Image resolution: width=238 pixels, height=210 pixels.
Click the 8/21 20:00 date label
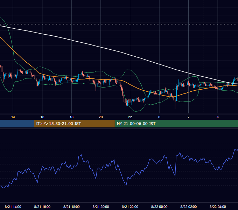[x=101, y=206]
